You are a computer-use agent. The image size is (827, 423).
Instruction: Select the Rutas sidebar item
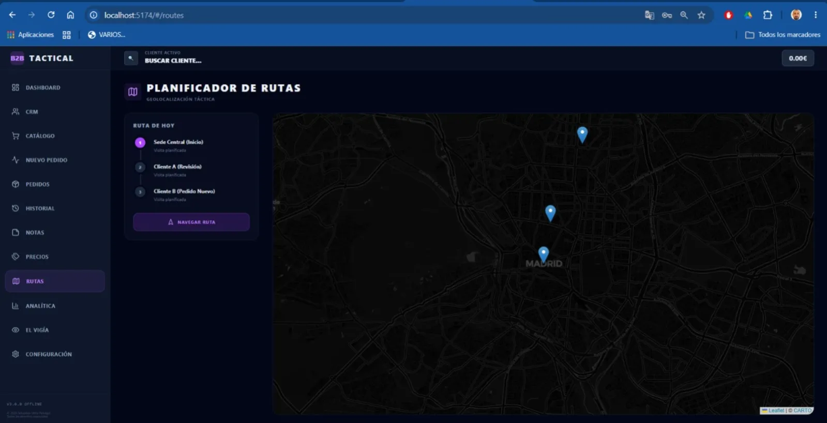(55, 281)
